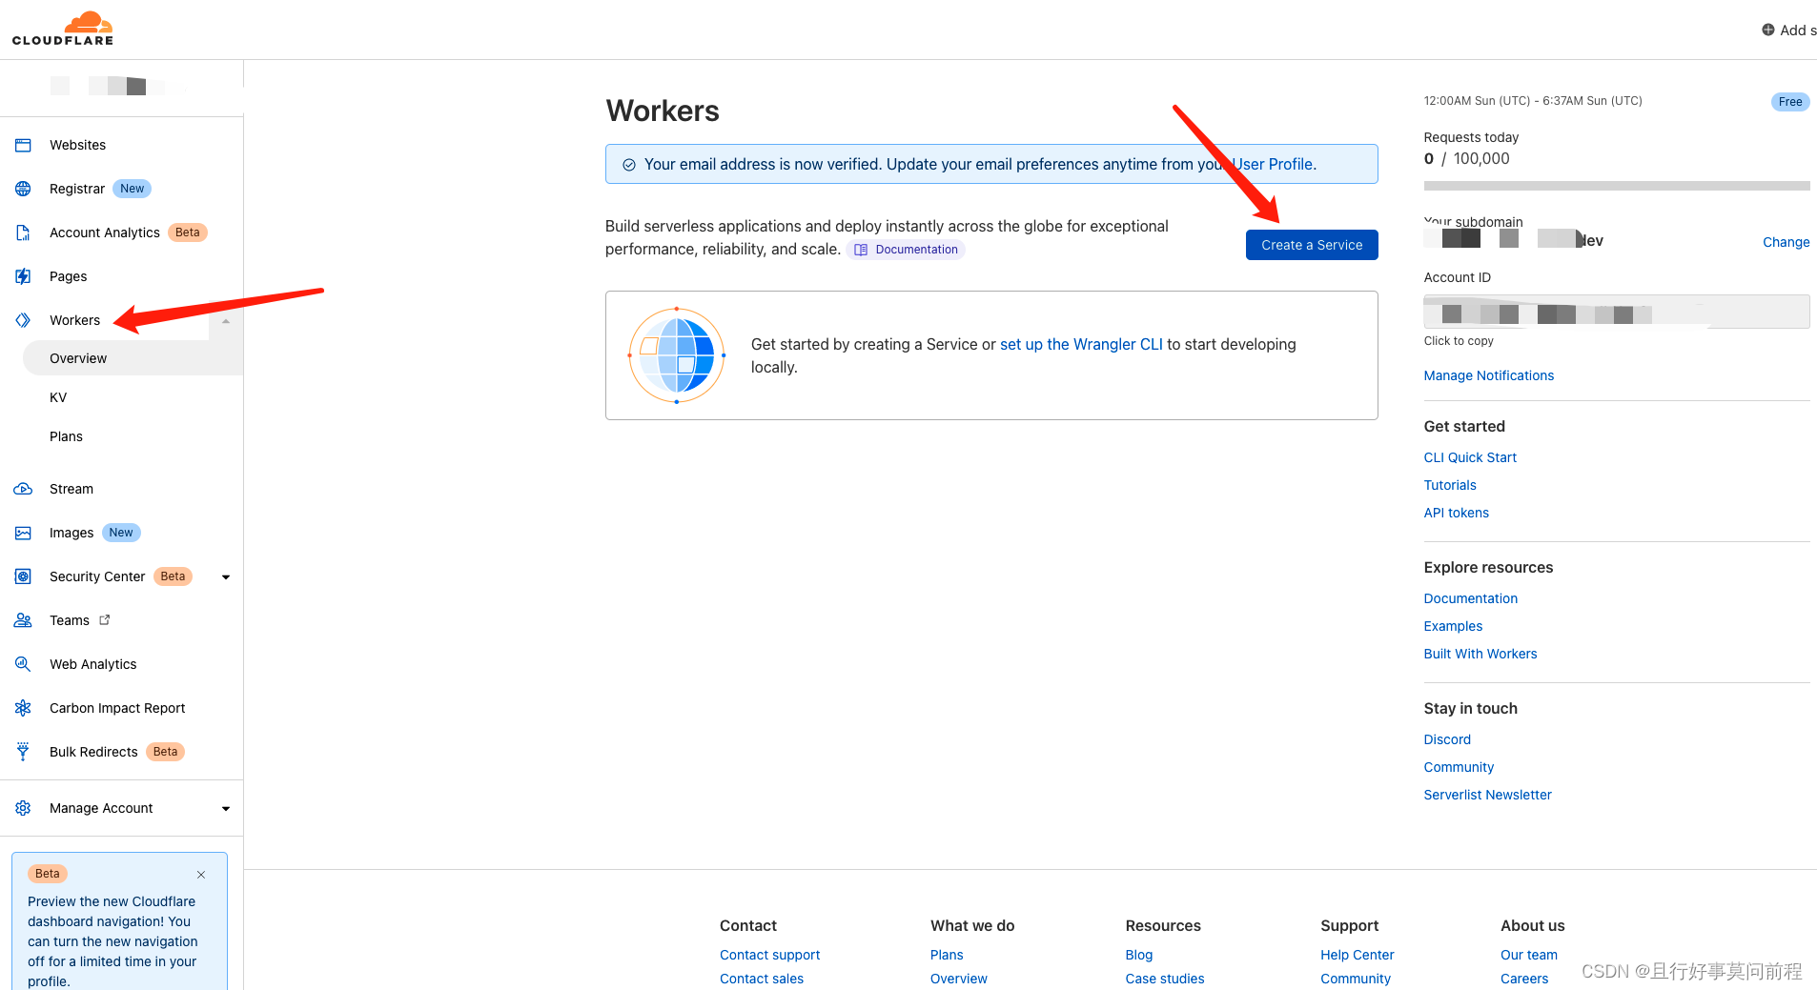Open the Serverlist Newsletter link

point(1487,795)
